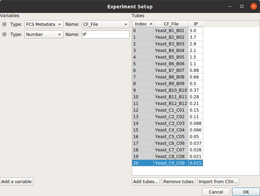Open the FCS Metadata type dropdown
260x196 pixels.
click(x=44, y=24)
